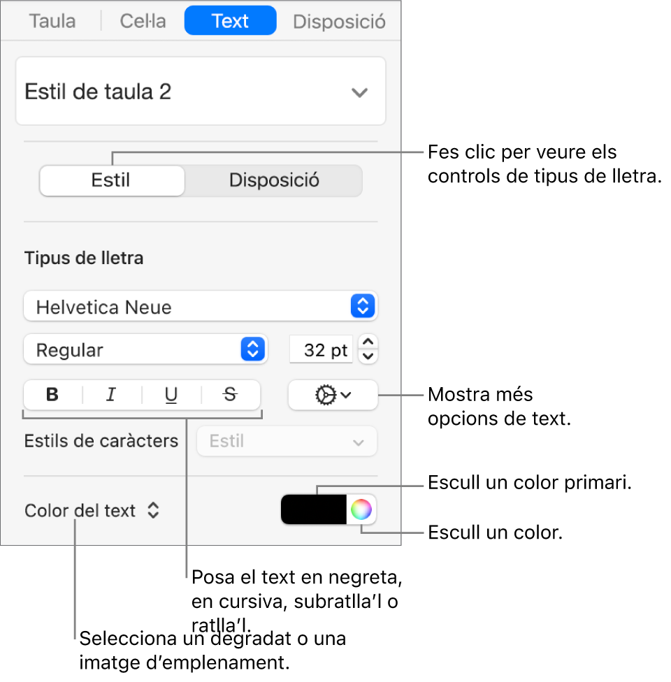Image resolution: width=671 pixels, height=682 pixels.
Task: Toggle underline formatting
Action: (x=171, y=395)
